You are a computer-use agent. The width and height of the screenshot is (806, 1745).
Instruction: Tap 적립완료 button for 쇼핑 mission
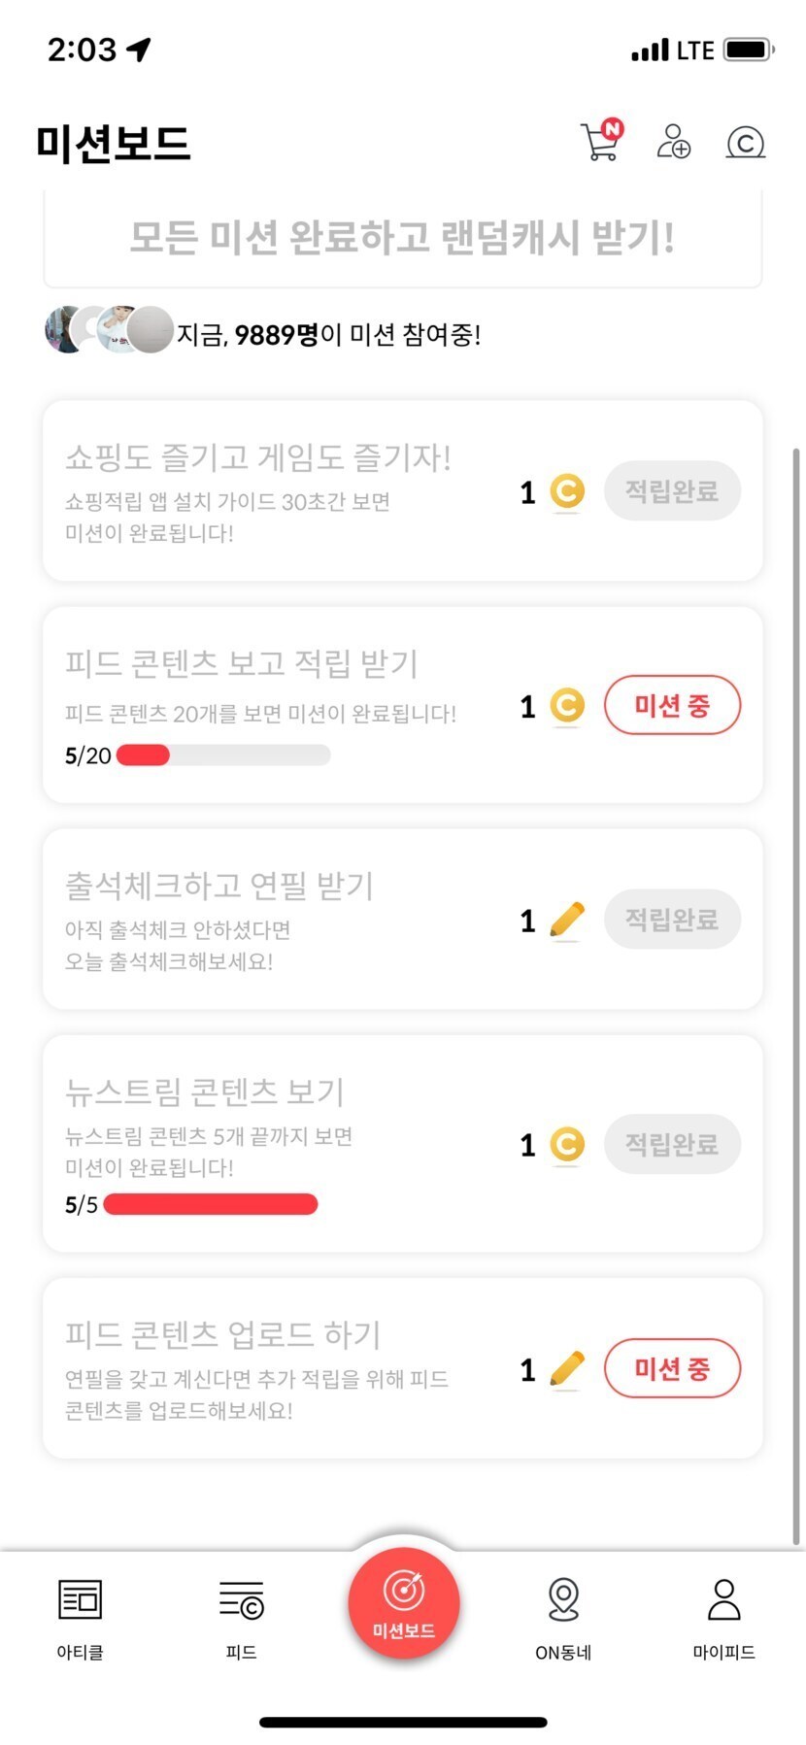click(x=672, y=491)
